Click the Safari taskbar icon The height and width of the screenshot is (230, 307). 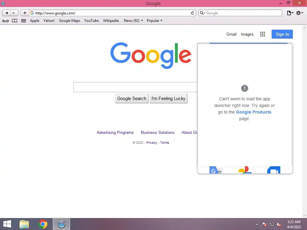(x=61, y=224)
